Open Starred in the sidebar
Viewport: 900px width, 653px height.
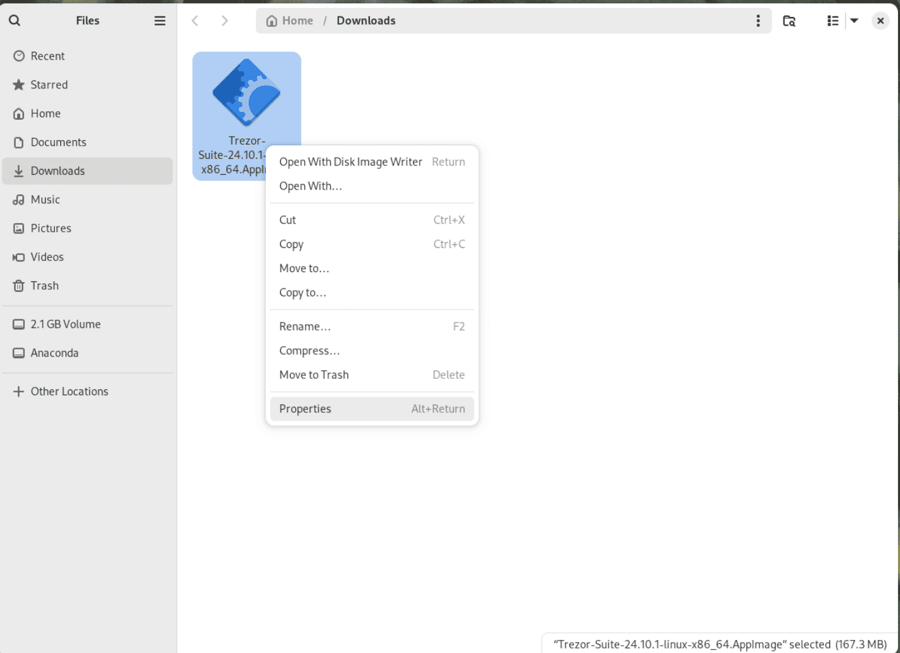[x=88, y=85]
